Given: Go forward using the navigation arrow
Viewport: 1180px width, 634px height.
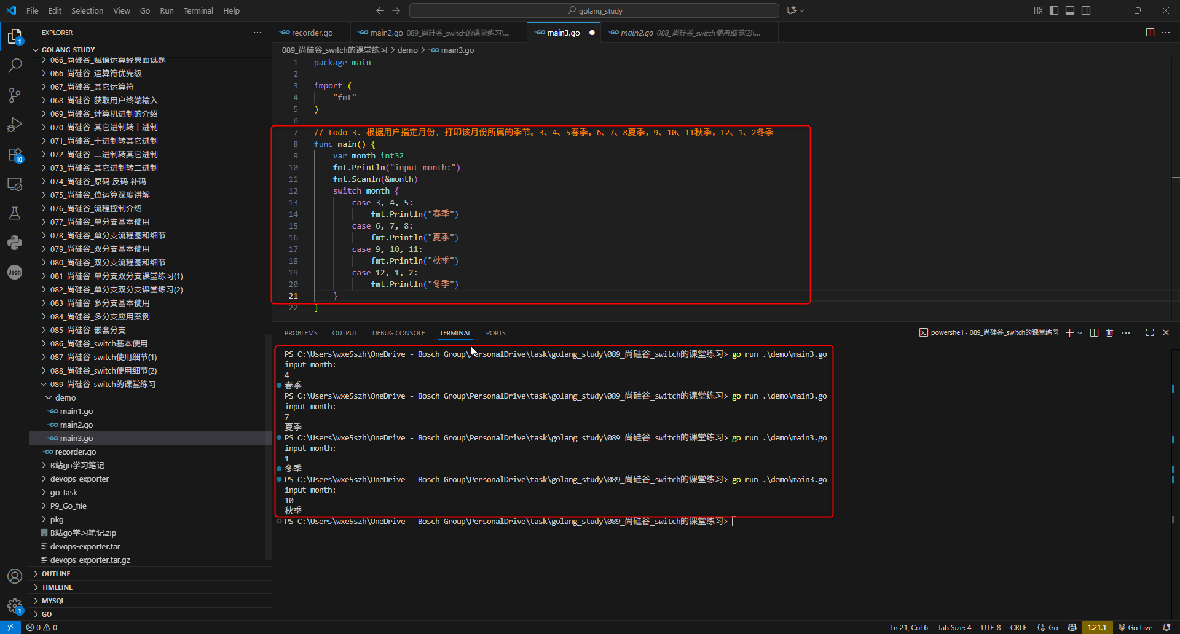Looking at the screenshot, I should [396, 10].
